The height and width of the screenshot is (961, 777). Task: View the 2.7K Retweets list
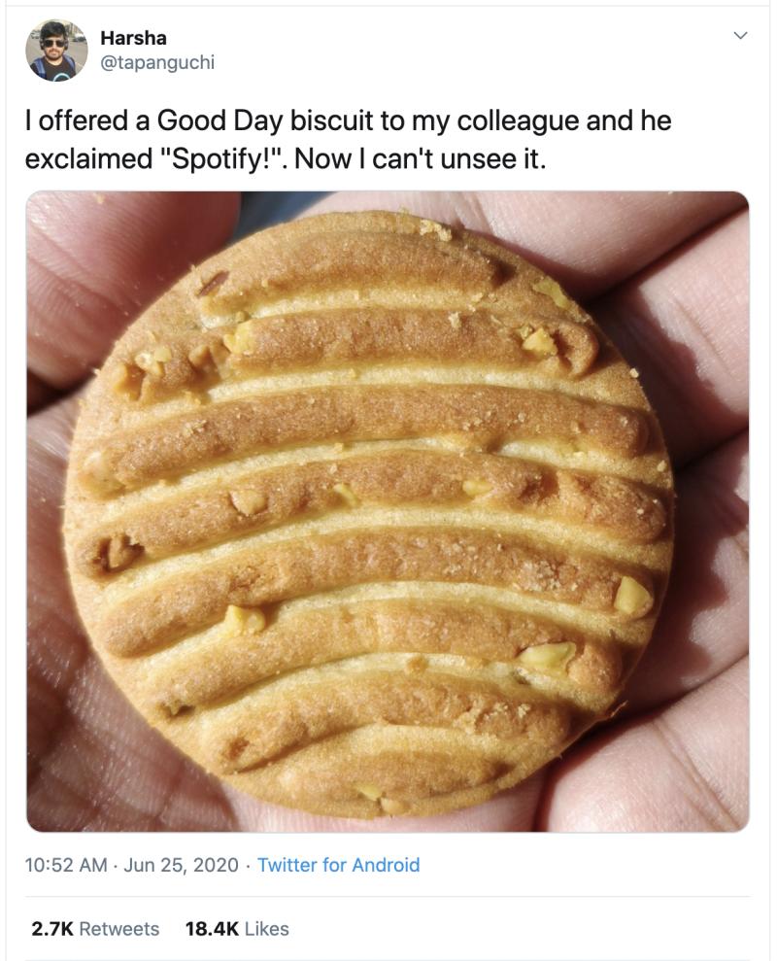point(95,929)
